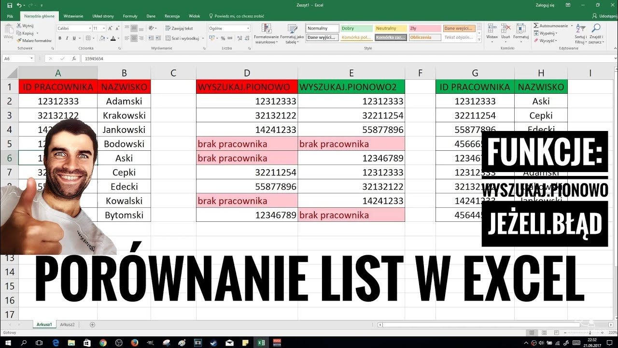Image resolution: width=618 pixels, height=348 pixels.
Task: Open Windows Start menu
Action: pos(8,343)
